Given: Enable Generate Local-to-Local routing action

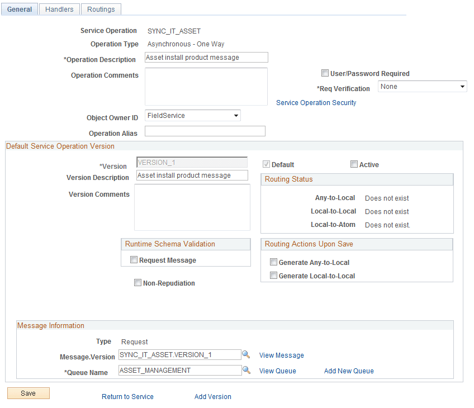Looking at the screenshot, I should pyautogui.click(x=273, y=276).
